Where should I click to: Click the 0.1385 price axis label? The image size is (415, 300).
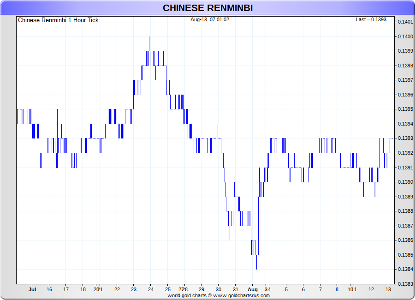[405, 255]
